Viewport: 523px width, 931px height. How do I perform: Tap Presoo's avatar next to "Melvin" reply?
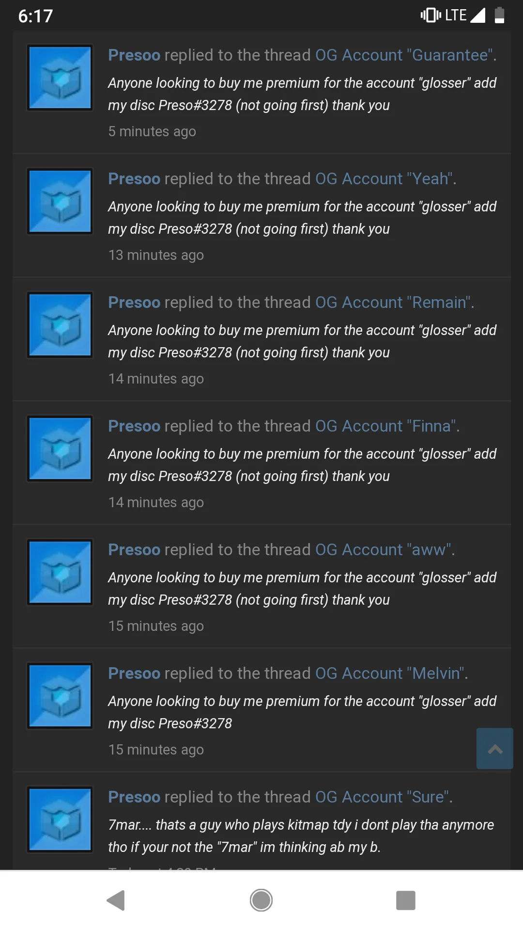click(60, 696)
